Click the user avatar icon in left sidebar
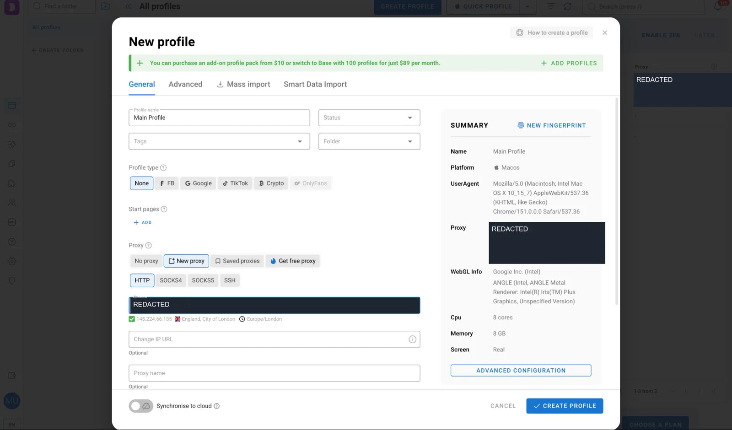The width and height of the screenshot is (732, 430). coord(12,401)
